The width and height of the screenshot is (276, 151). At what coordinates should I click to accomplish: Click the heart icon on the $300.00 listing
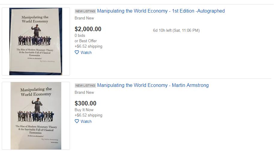77,121
